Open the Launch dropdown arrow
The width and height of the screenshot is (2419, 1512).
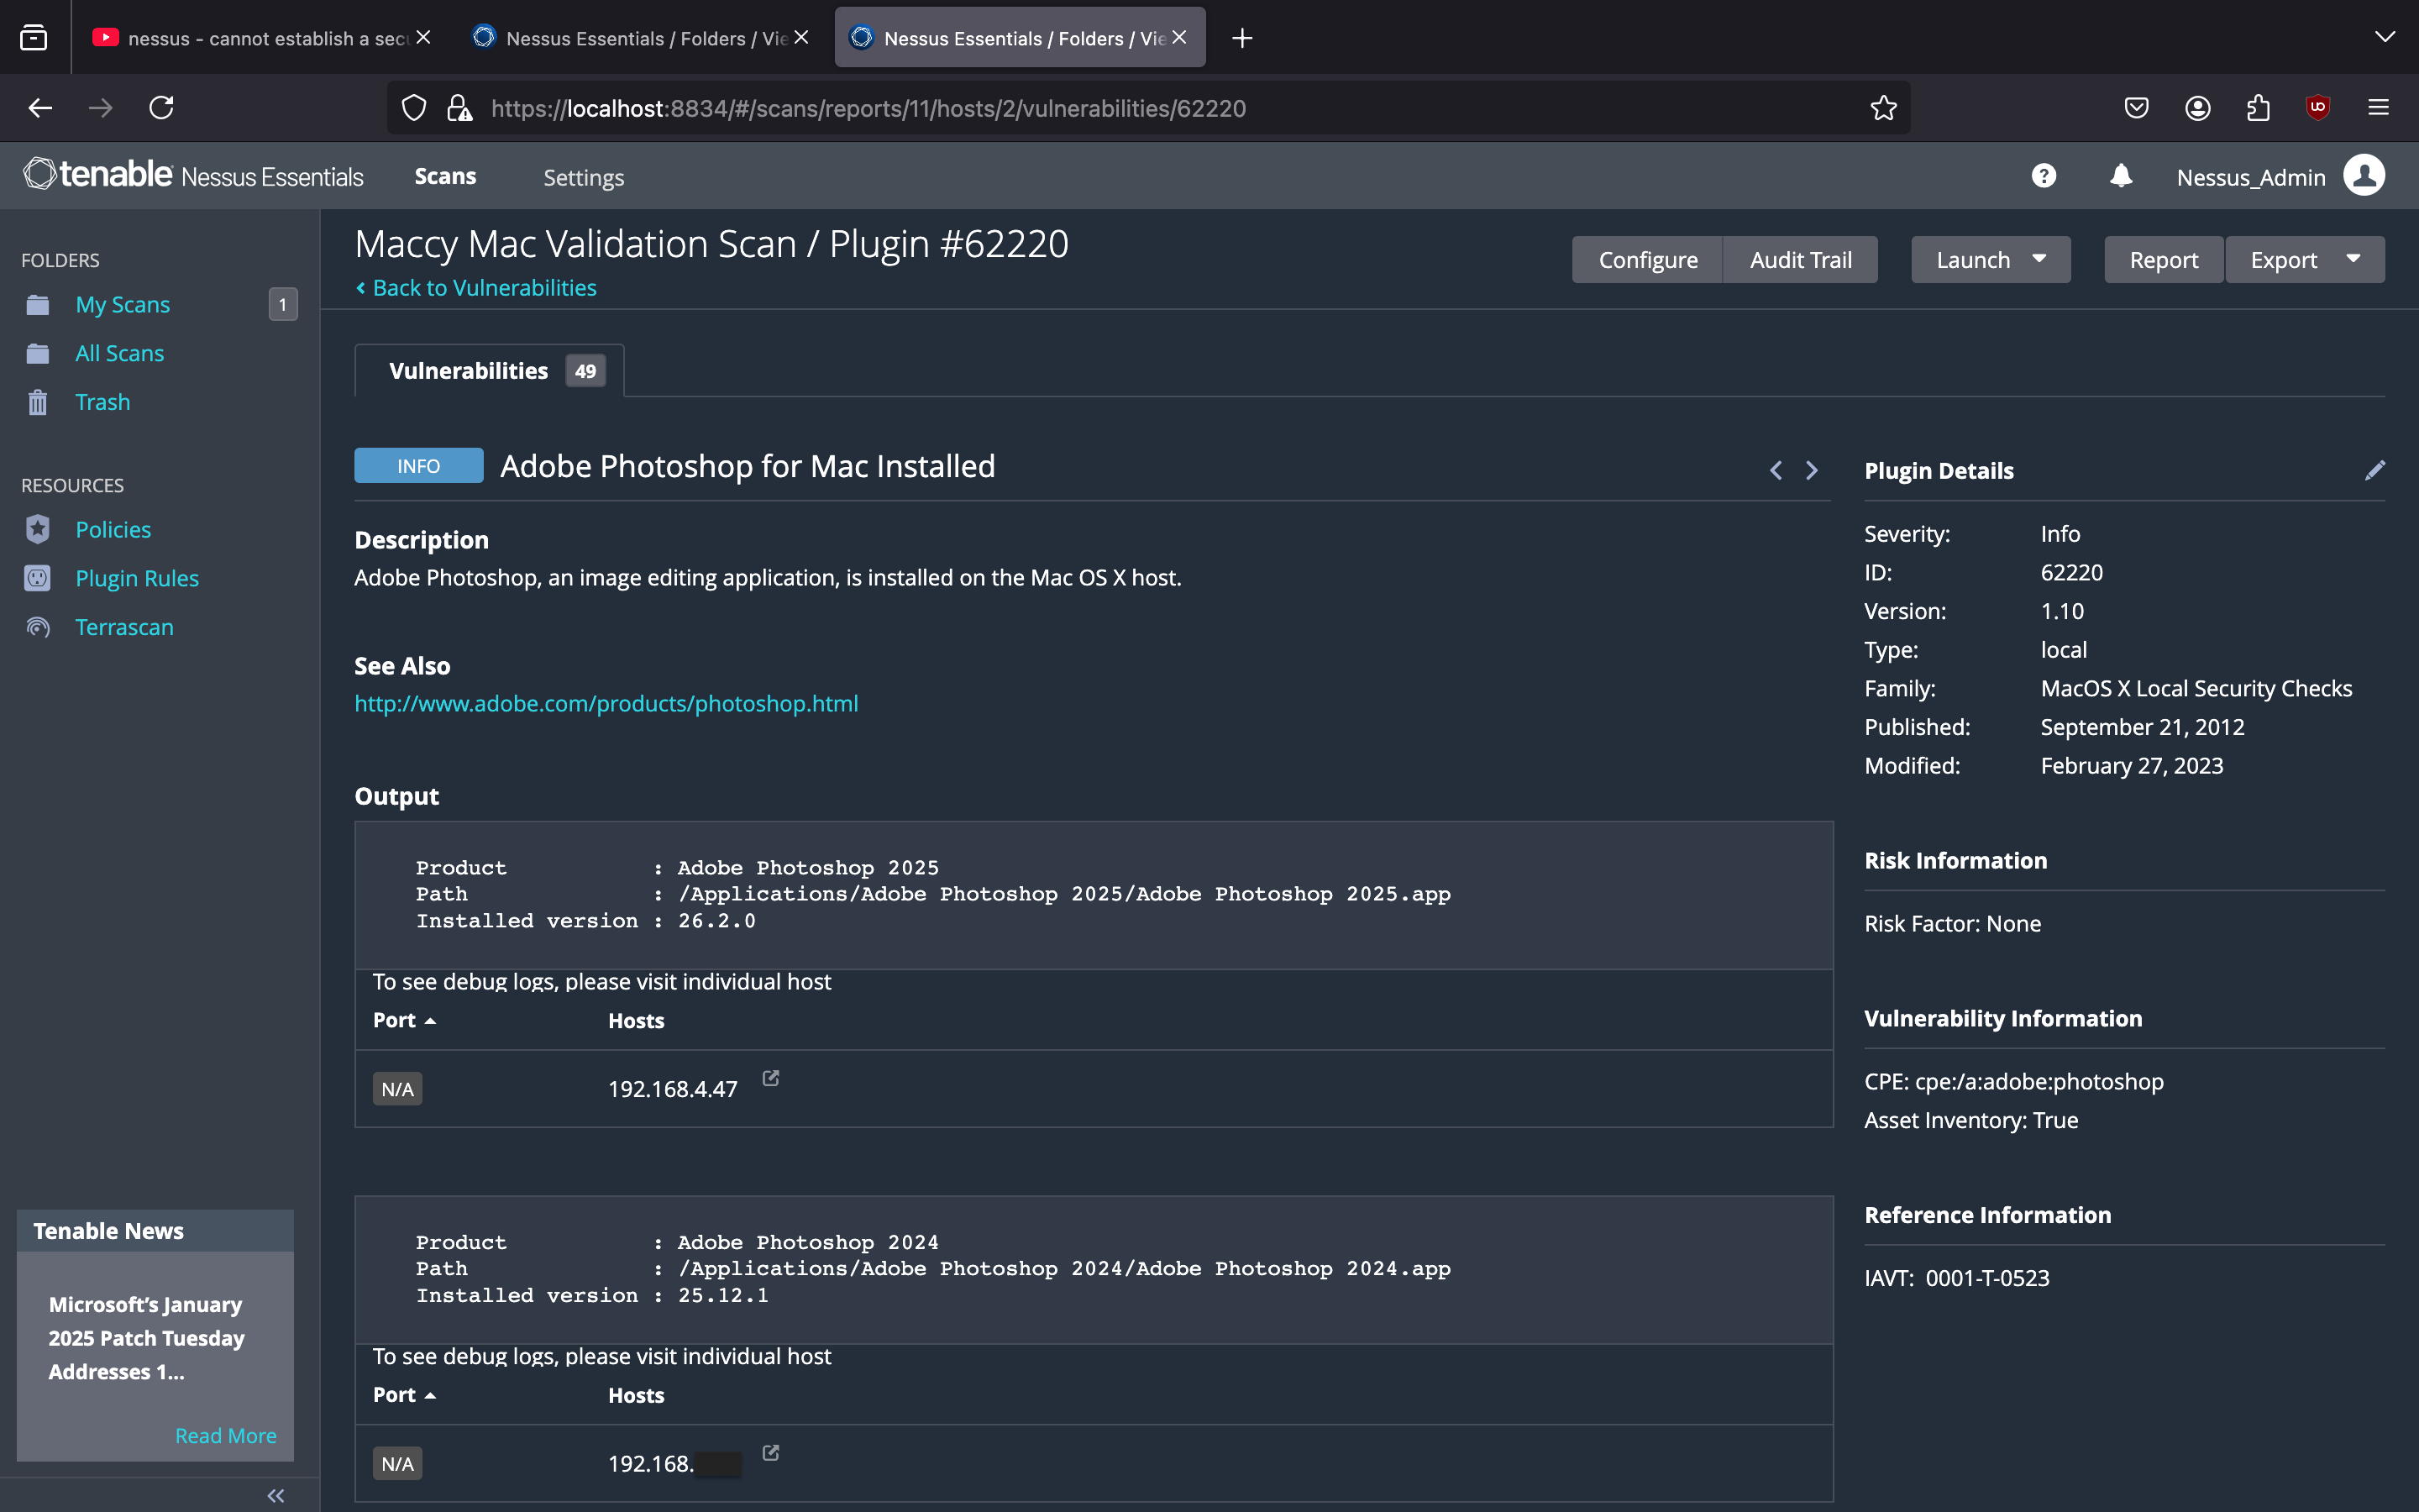coord(2039,259)
